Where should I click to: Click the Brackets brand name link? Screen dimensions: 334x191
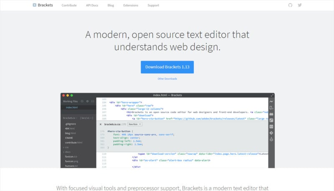45,5
